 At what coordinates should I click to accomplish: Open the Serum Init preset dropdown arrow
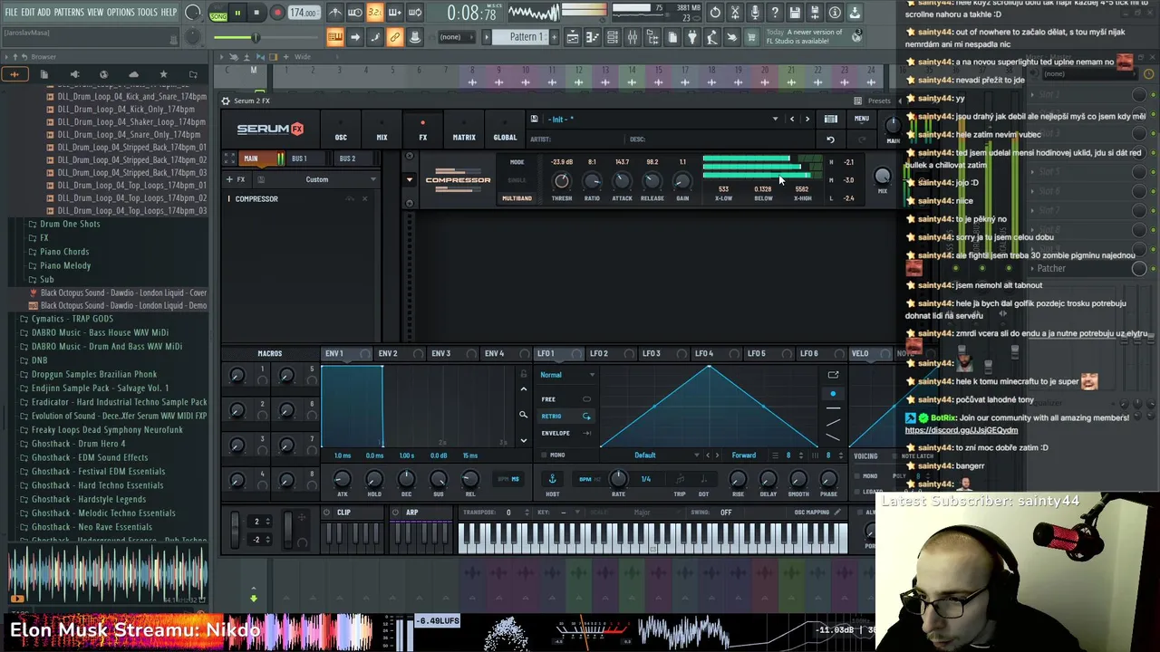[x=775, y=120]
